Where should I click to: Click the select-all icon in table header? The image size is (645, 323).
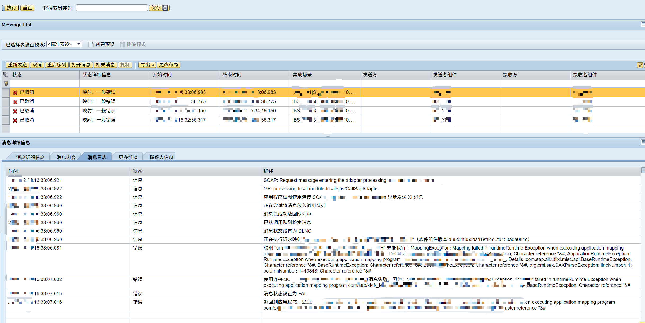[x=6, y=75]
